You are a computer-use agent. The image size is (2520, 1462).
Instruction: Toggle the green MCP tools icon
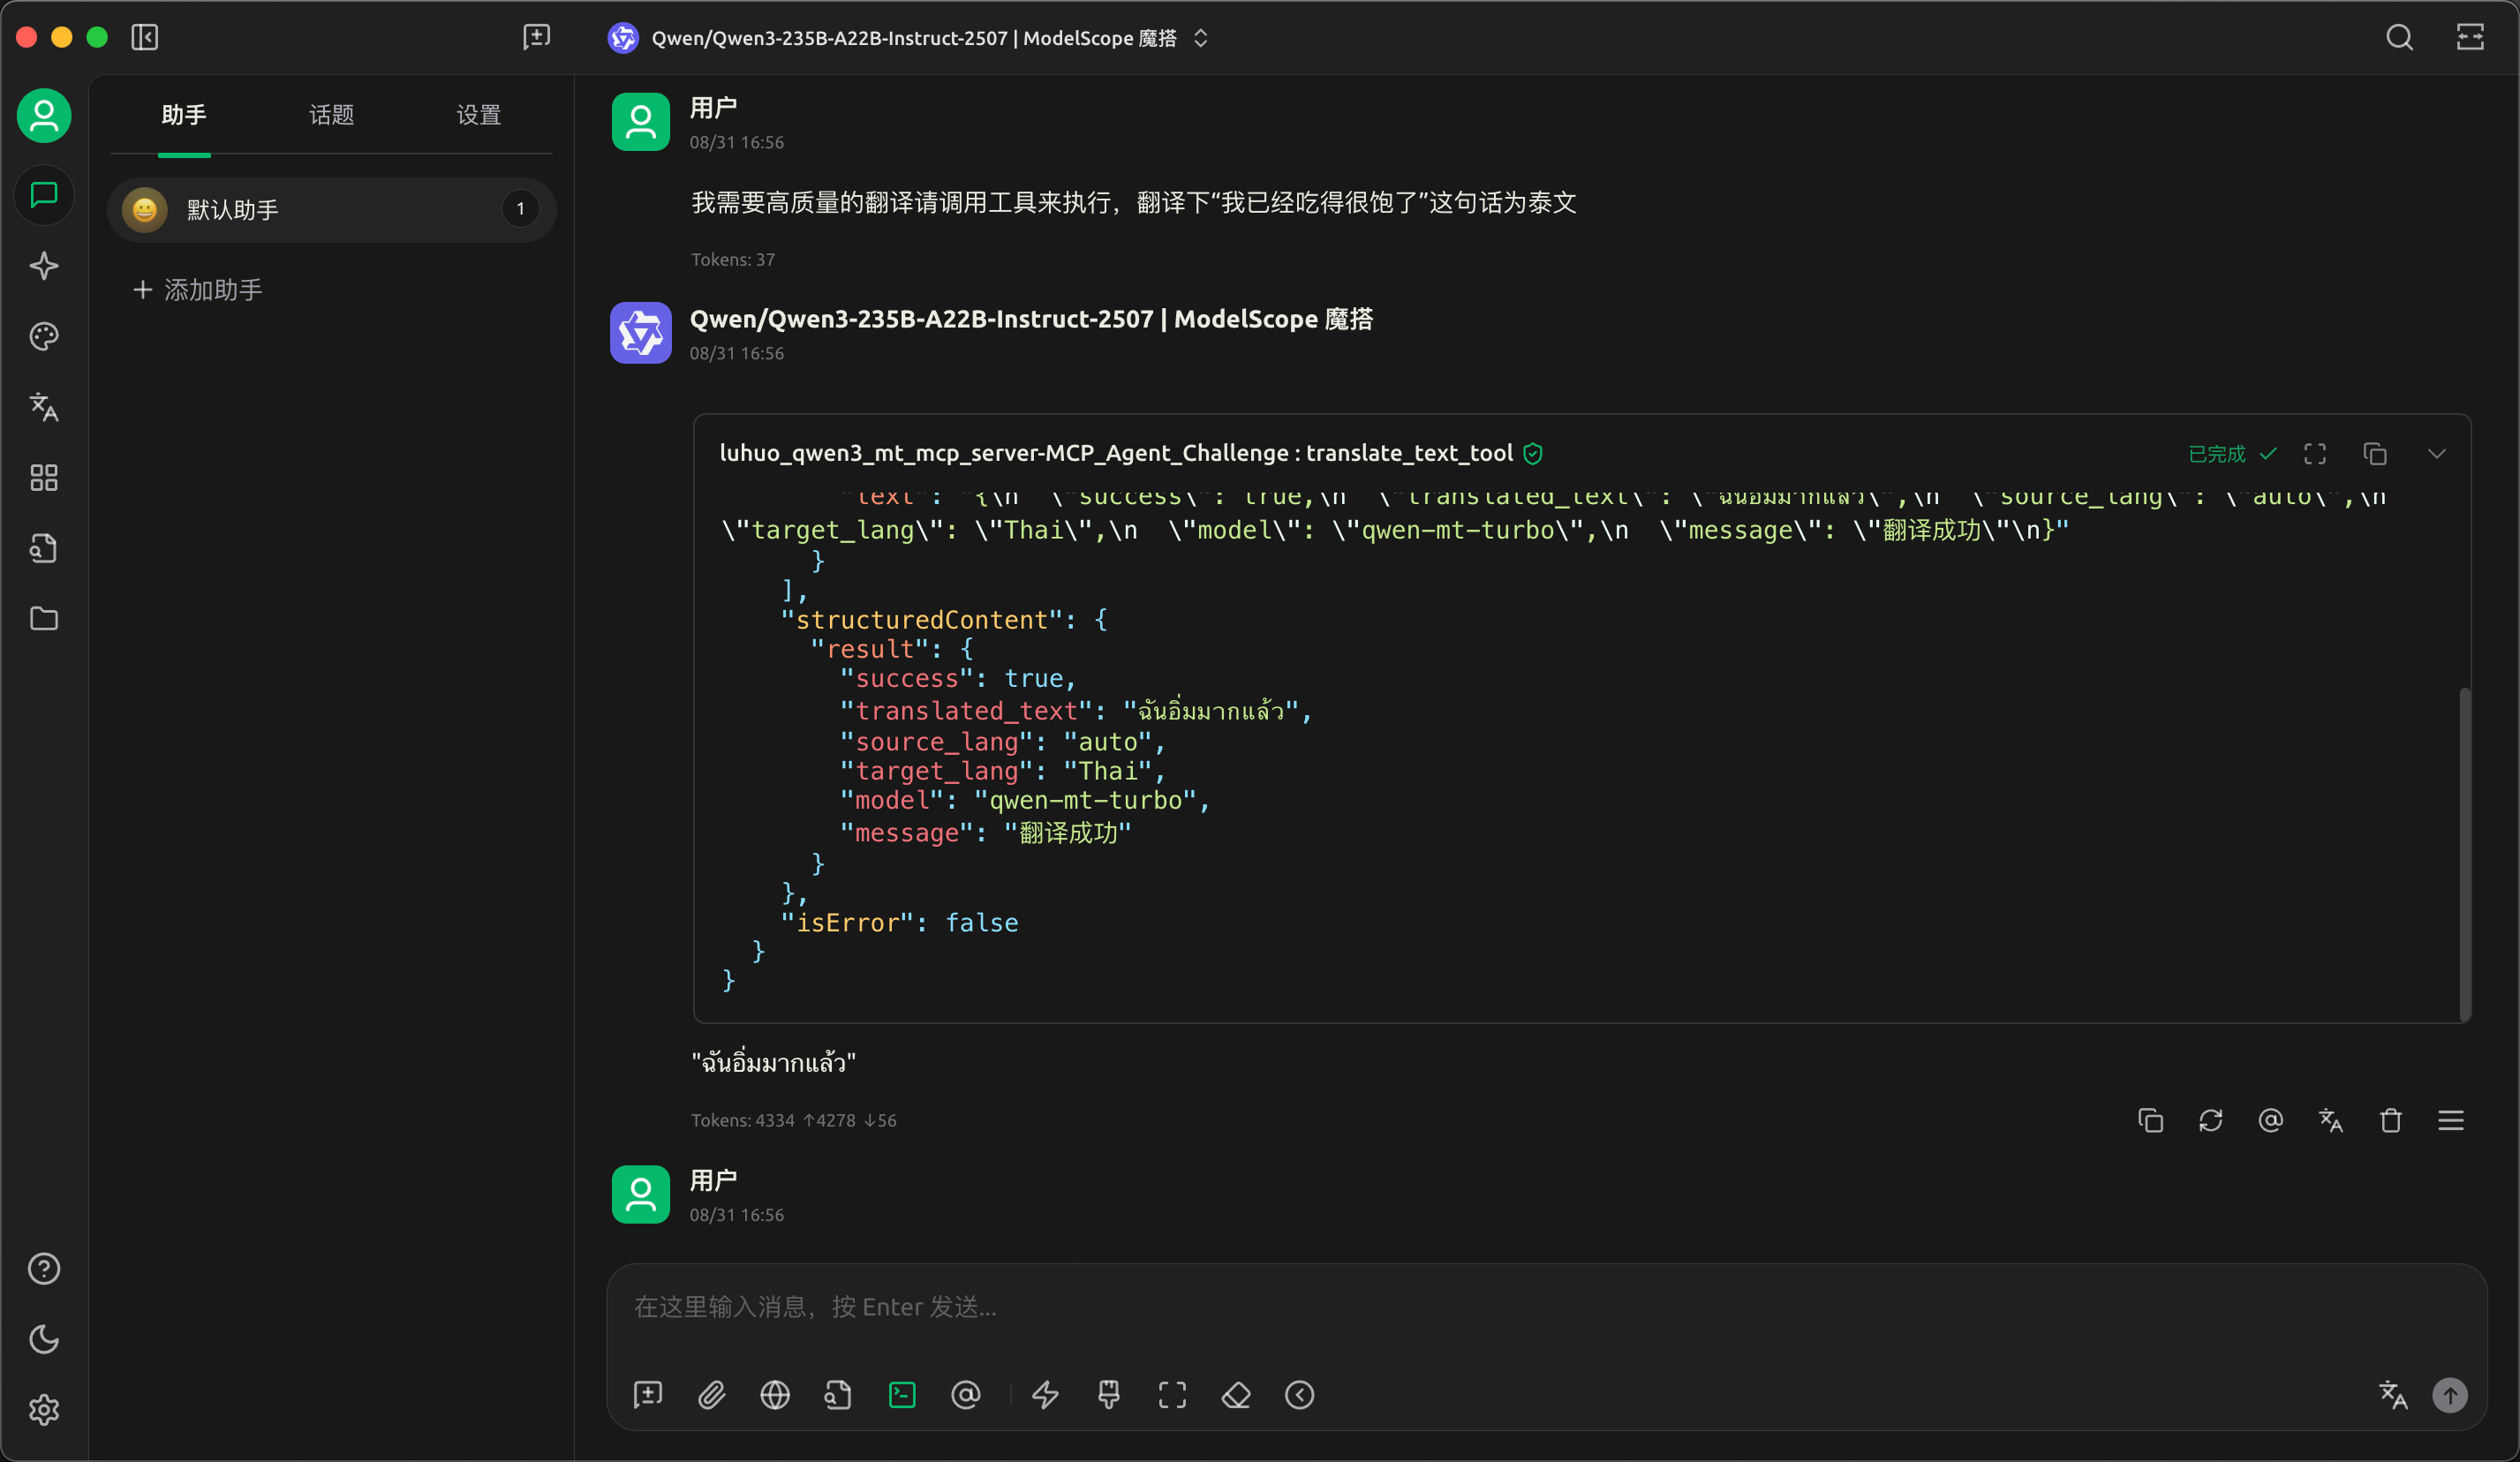pyautogui.click(x=902, y=1395)
